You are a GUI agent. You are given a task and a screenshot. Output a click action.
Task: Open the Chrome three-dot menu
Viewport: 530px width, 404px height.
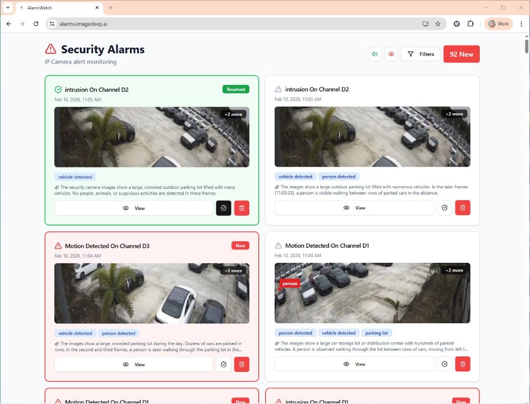[521, 24]
